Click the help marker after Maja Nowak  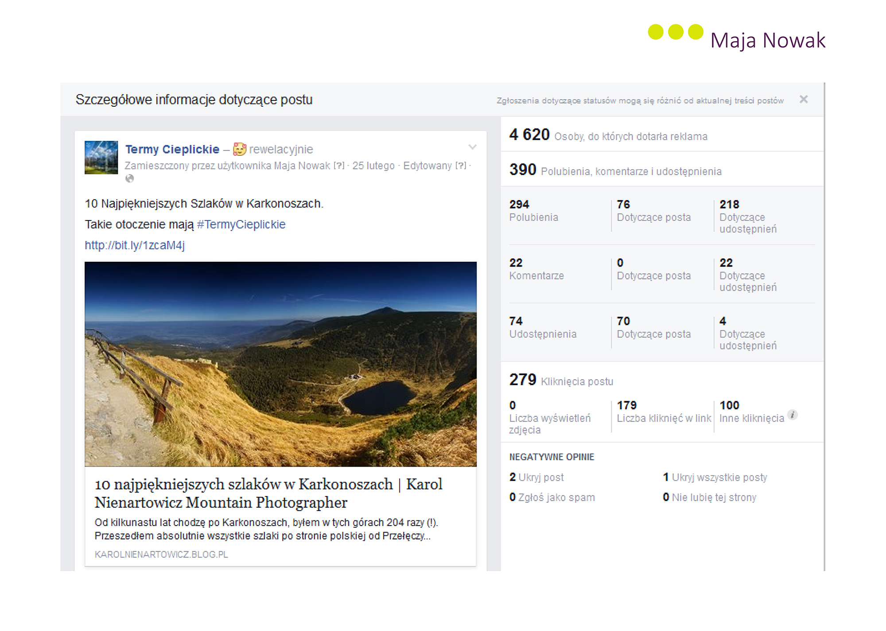pos(339,166)
